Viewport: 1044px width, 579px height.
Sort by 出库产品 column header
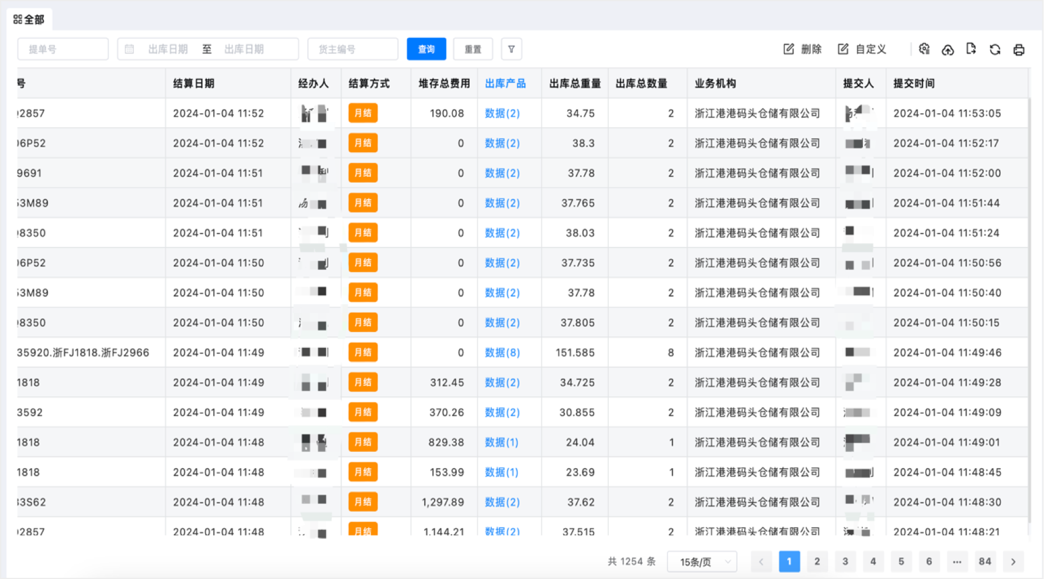click(505, 83)
